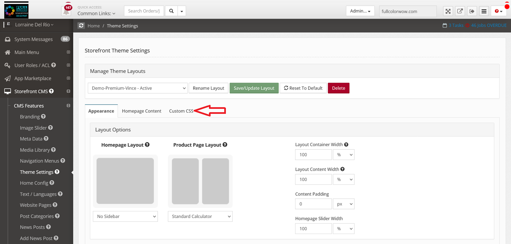The image size is (511, 244).
Task: Expand the Main Menu sidebar section
Action: pyautogui.click(x=69, y=52)
